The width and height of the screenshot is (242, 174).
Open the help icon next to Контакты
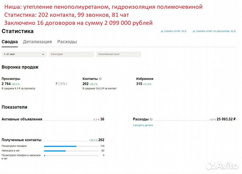(100, 79)
